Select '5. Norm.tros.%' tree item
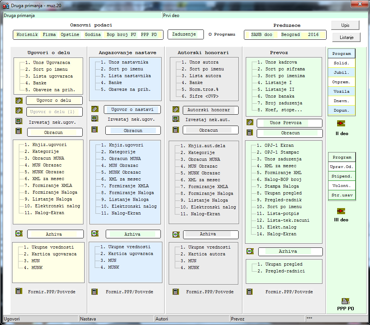The width and height of the screenshot is (370, 325). coord(200,89)
